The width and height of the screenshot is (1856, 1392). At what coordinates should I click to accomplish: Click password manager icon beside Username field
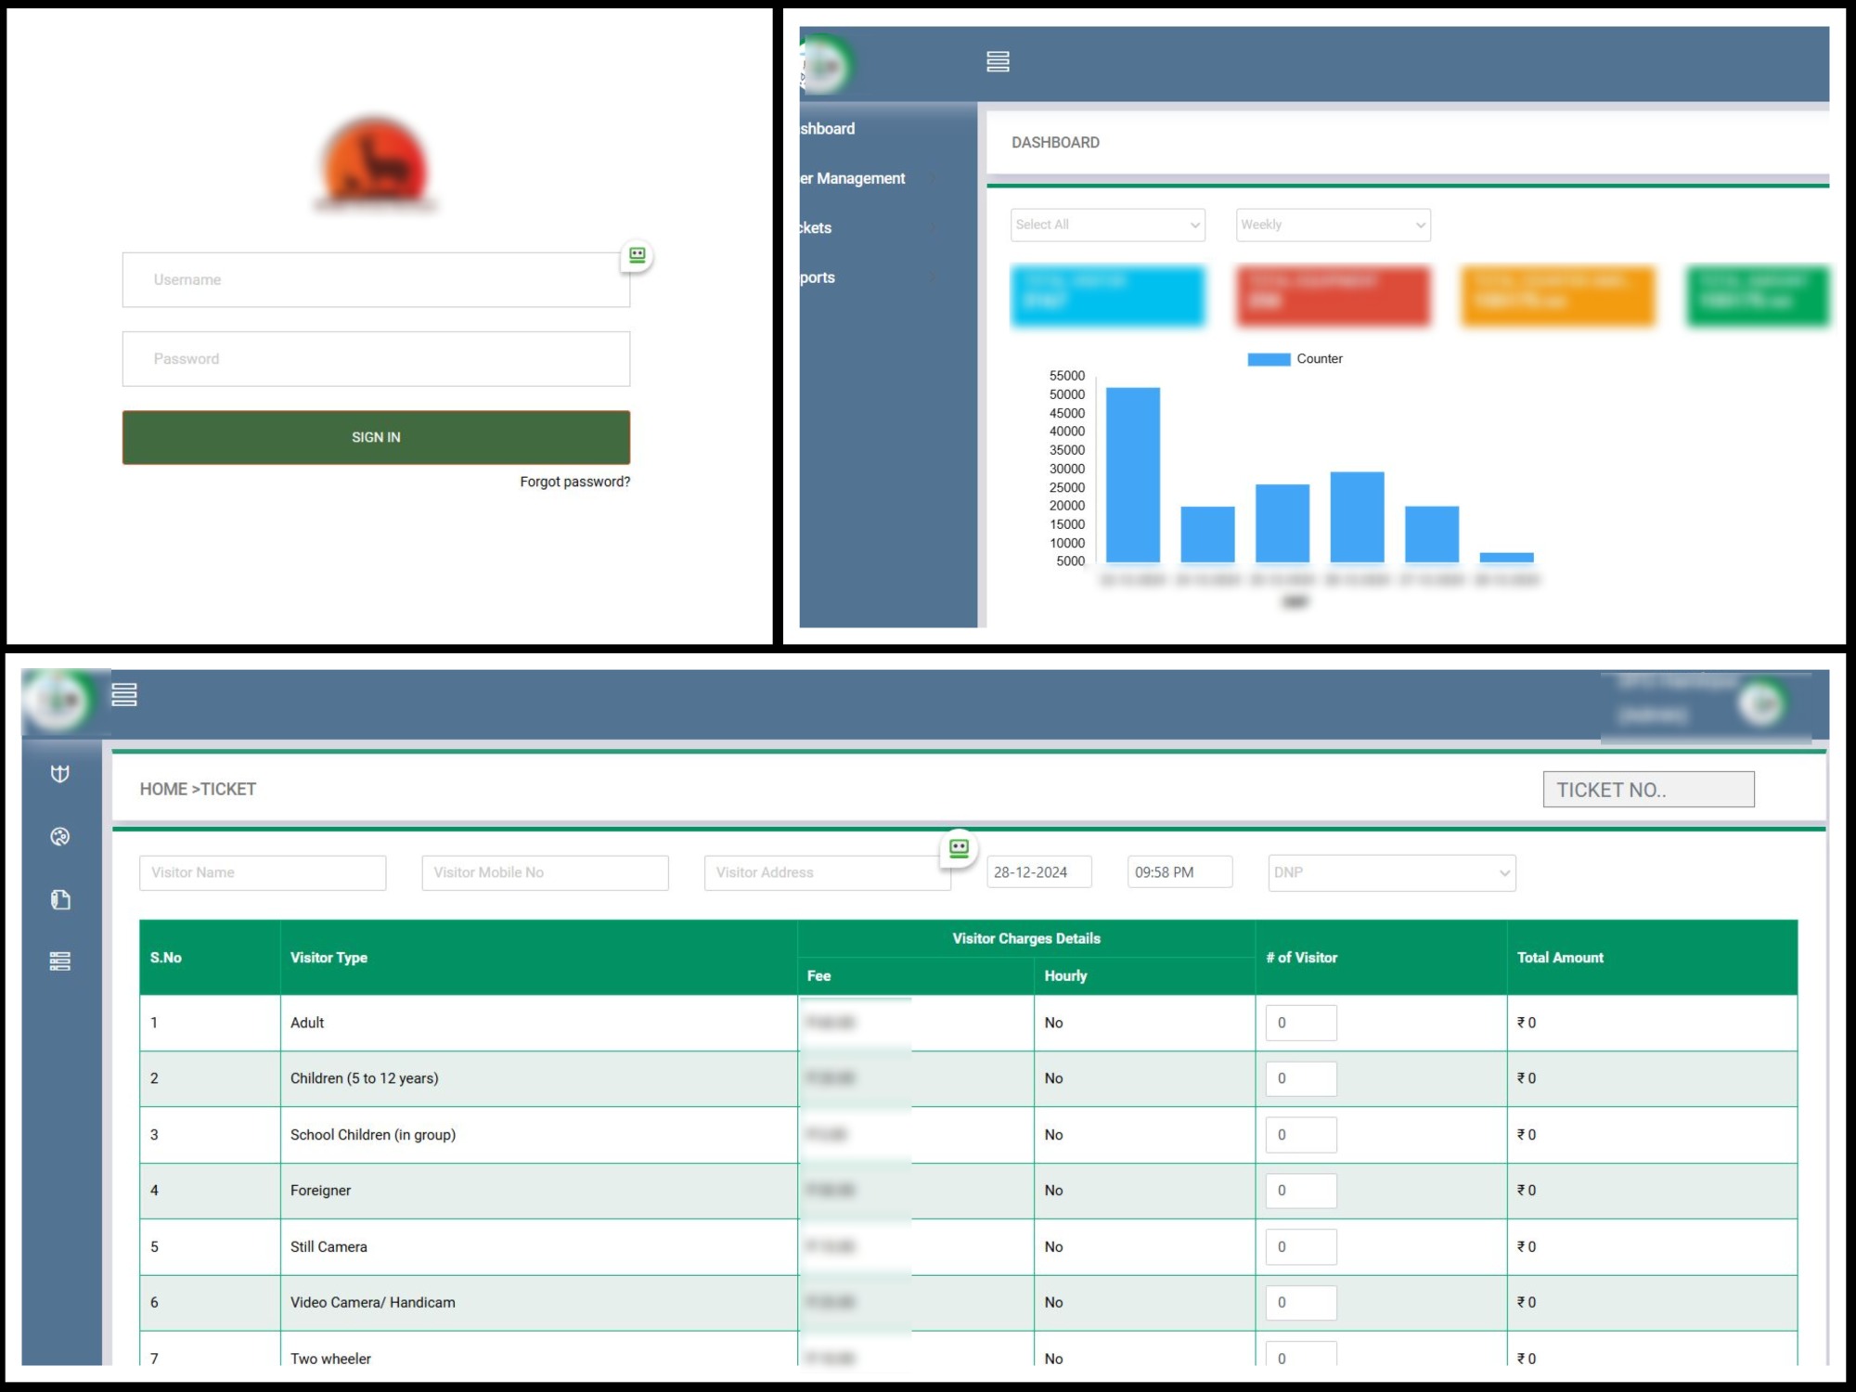pos(637,255)
